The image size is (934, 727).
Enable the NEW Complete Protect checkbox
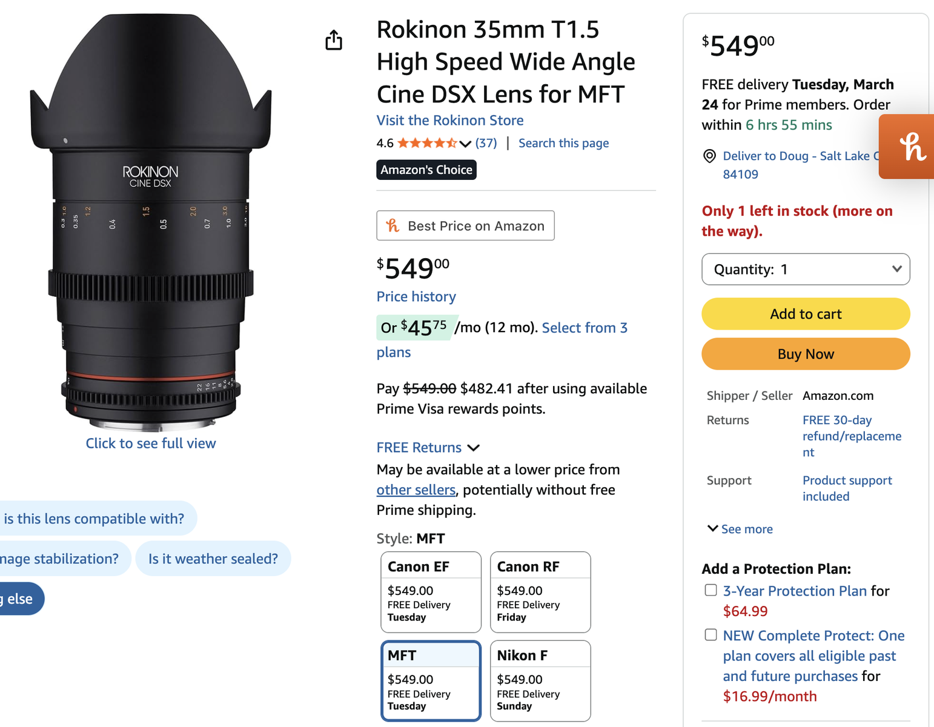[x=711, y=635]
